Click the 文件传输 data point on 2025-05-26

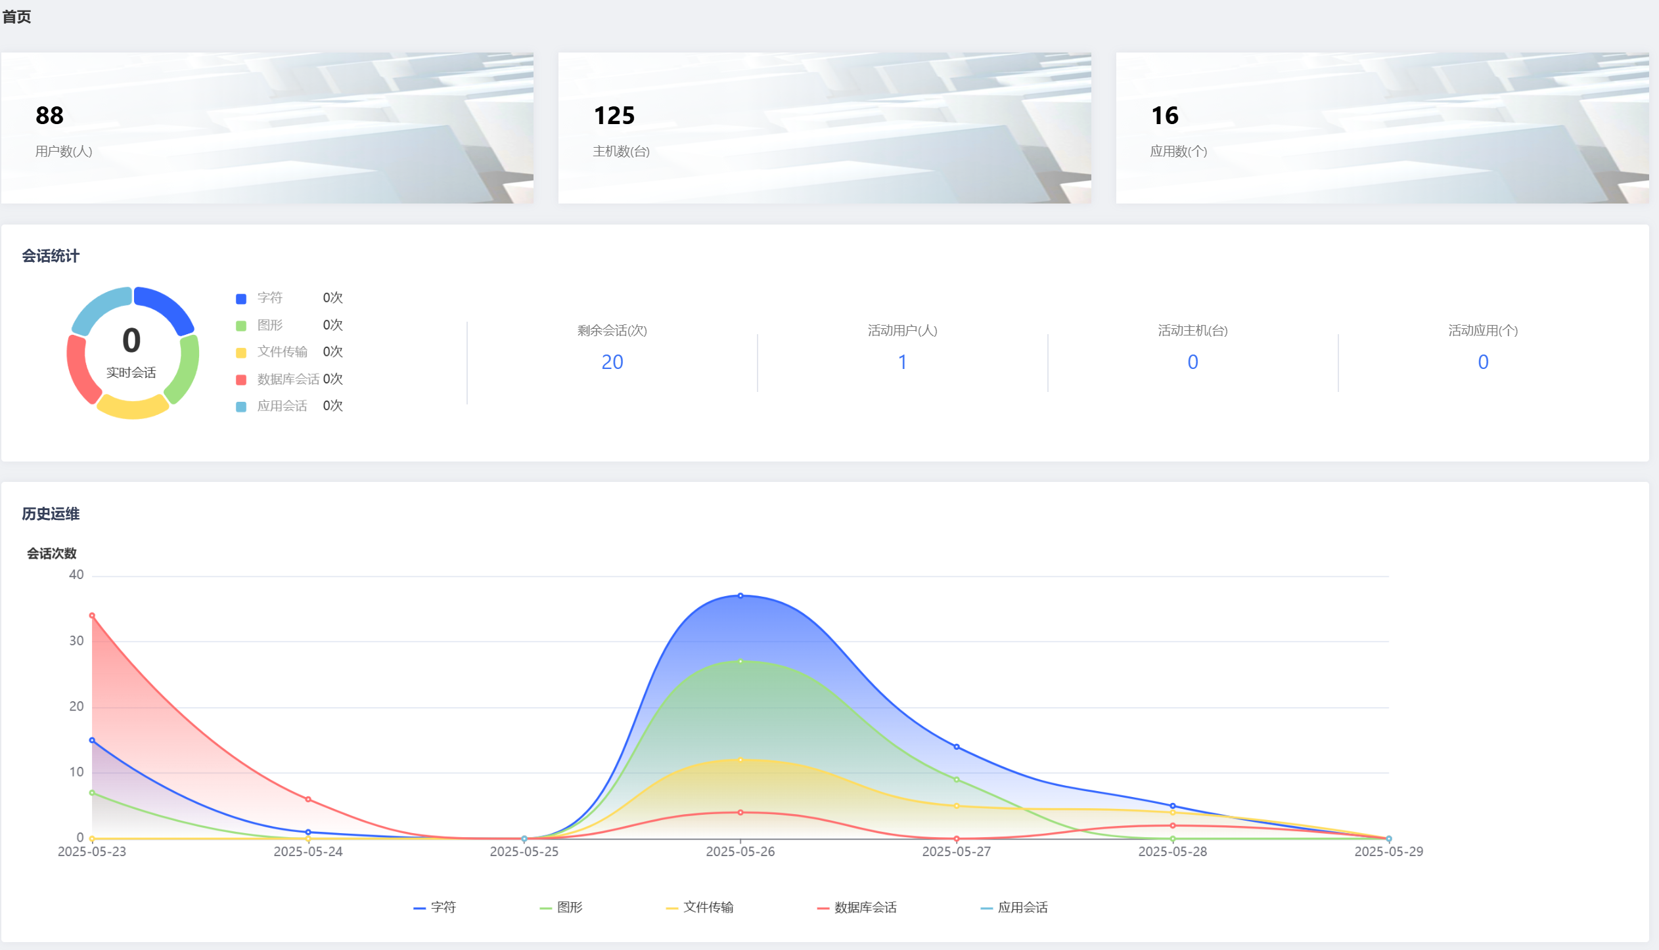click(740, 760)
